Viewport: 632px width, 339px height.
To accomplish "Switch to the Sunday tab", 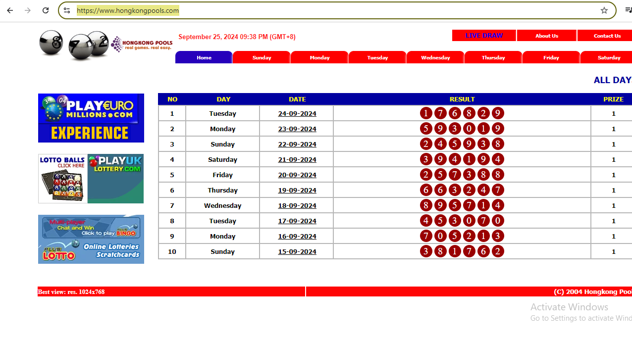I will pyautogui.click(x=262, y=58).
